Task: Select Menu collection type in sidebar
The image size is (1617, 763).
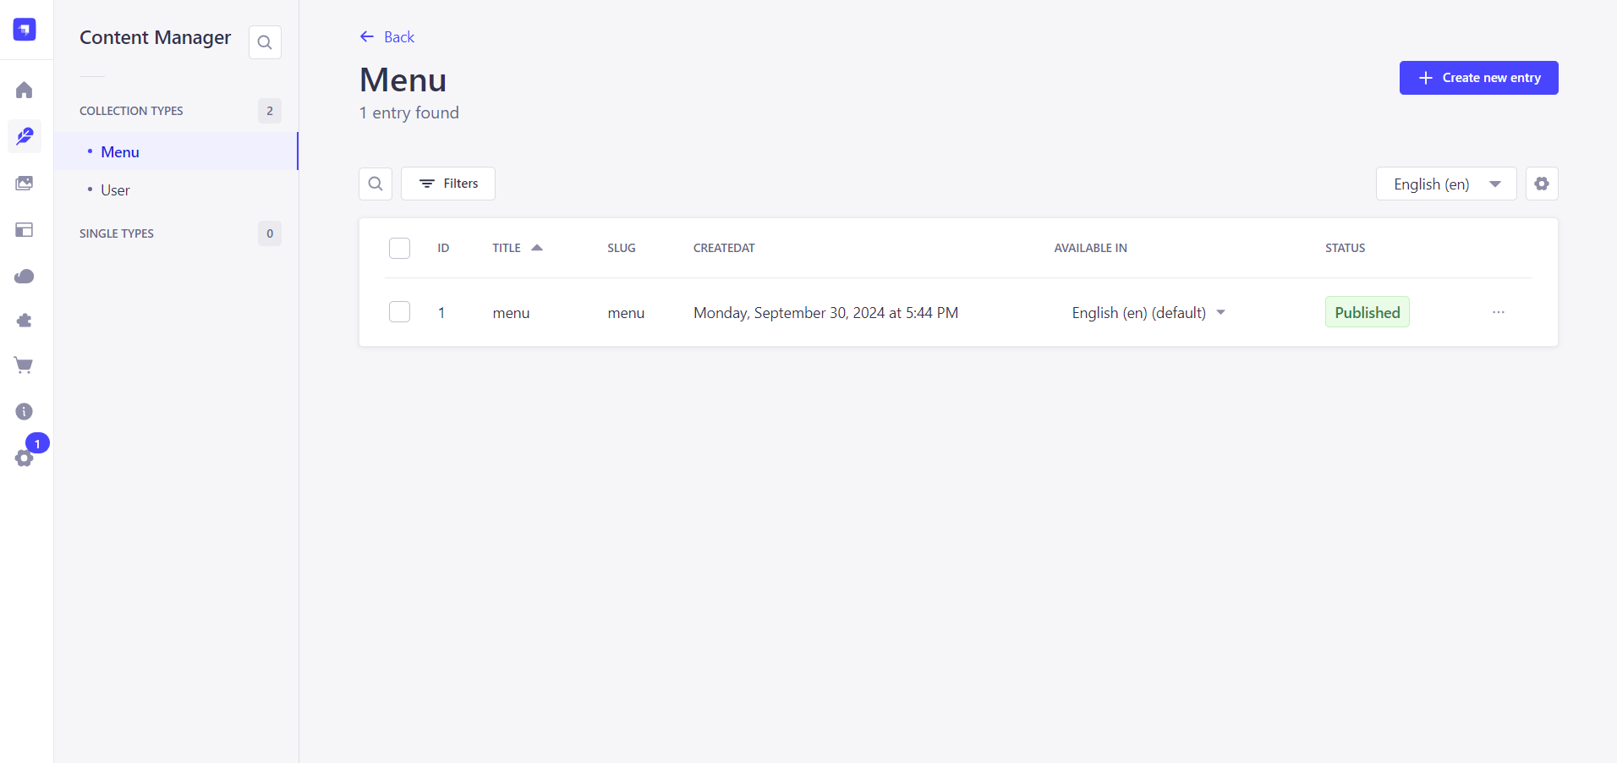Action: point(120,152)
